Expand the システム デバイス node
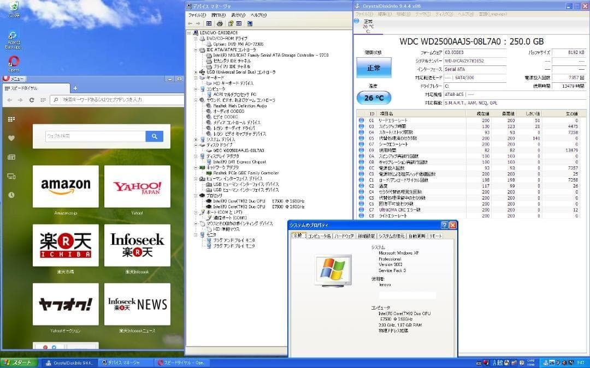 coord(196,140)
